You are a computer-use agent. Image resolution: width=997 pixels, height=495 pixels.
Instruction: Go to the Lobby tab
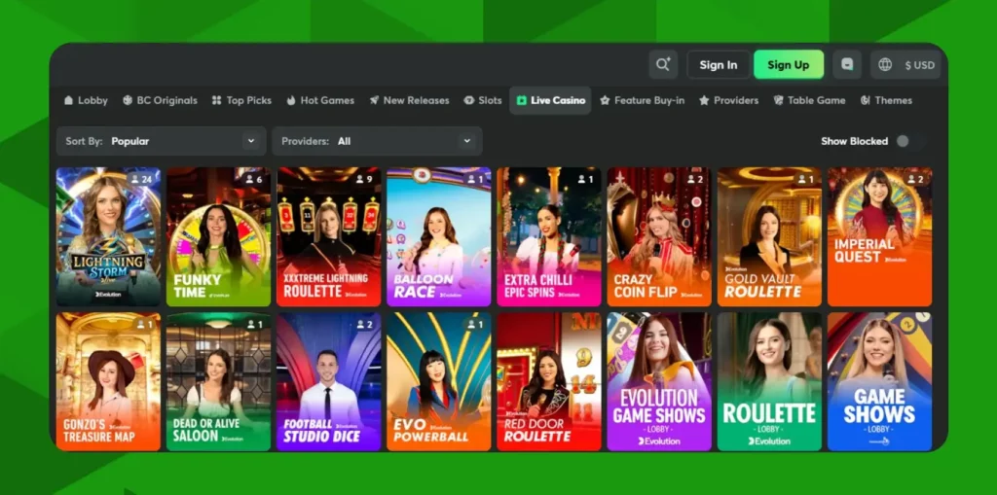pos(86,100)
